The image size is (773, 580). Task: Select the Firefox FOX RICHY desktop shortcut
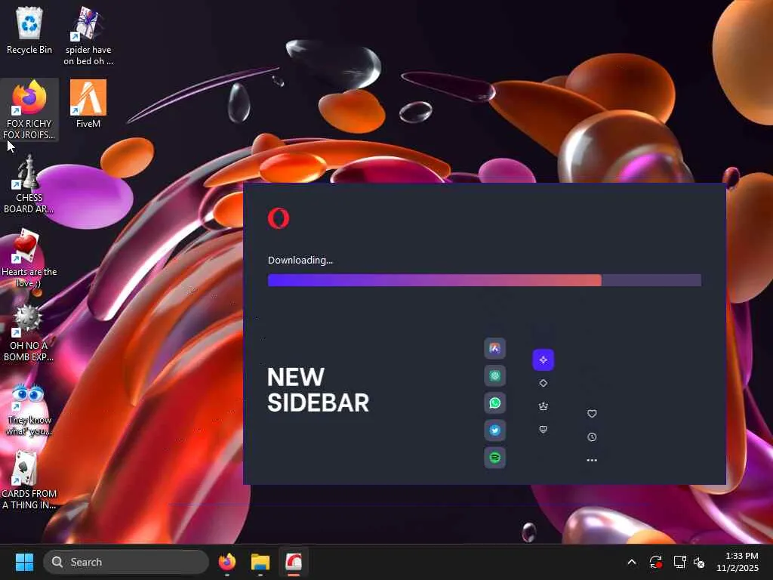coord(29,110)
